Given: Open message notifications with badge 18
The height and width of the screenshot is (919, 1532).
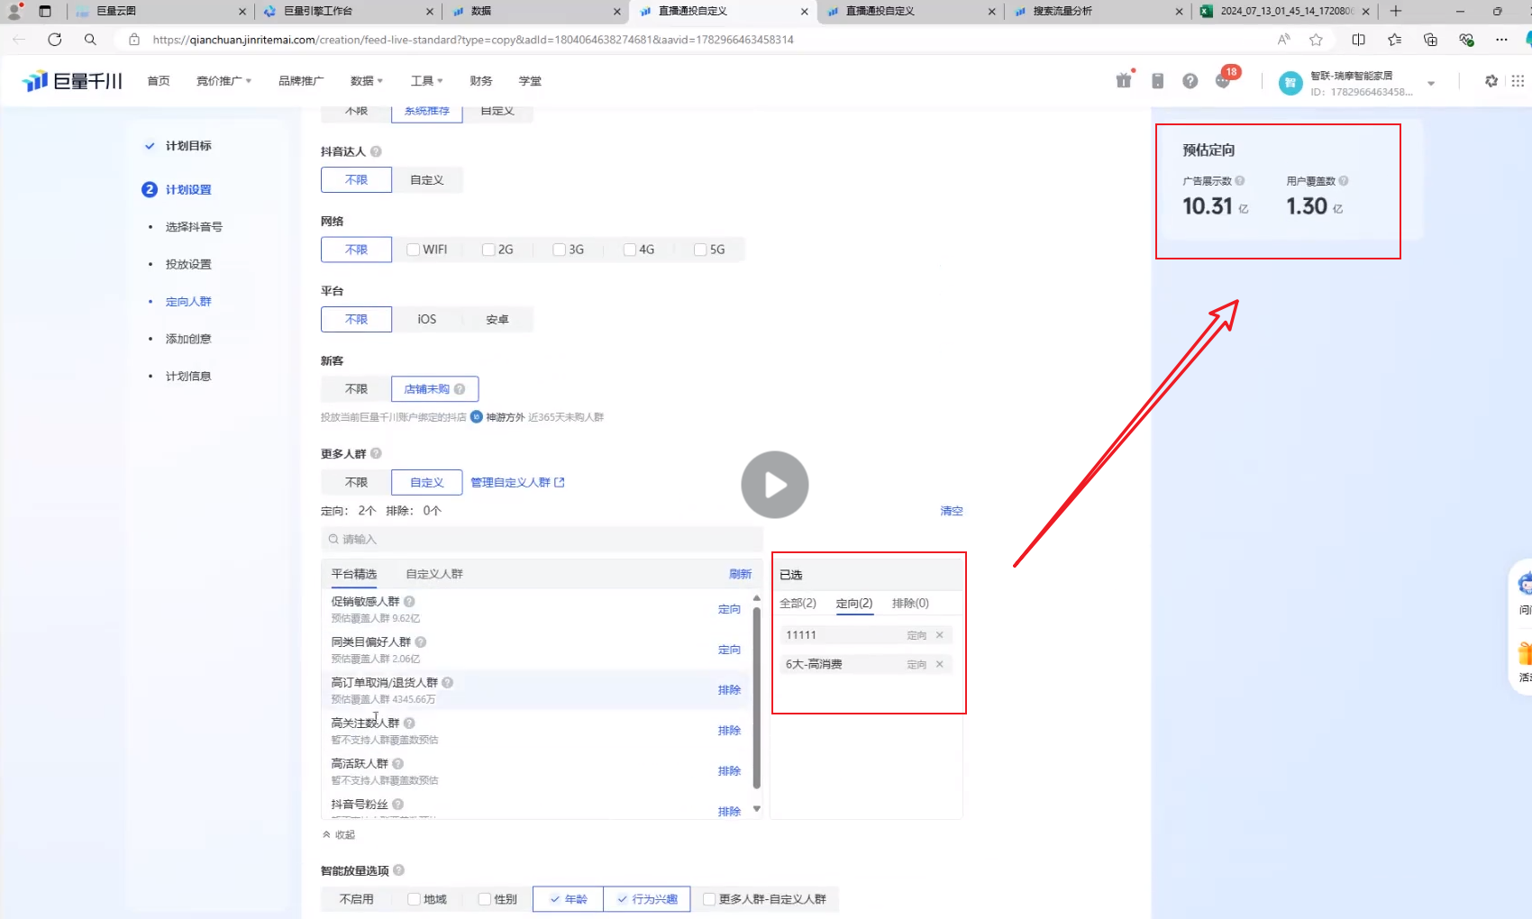Looking at the screenshot, I should click(x=1223, y=80).
